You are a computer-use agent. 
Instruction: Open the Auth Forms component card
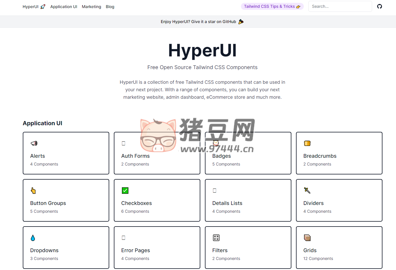[x=157, y=153]
